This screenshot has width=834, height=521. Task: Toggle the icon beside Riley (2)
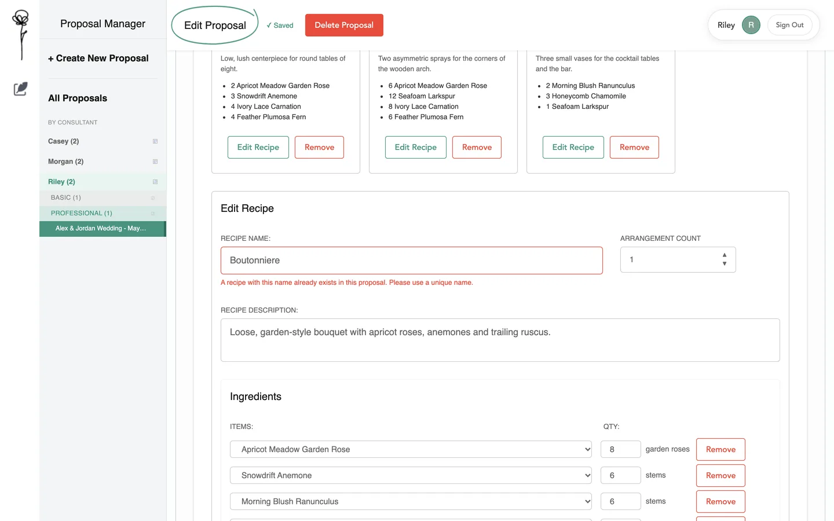click(155, 182)
